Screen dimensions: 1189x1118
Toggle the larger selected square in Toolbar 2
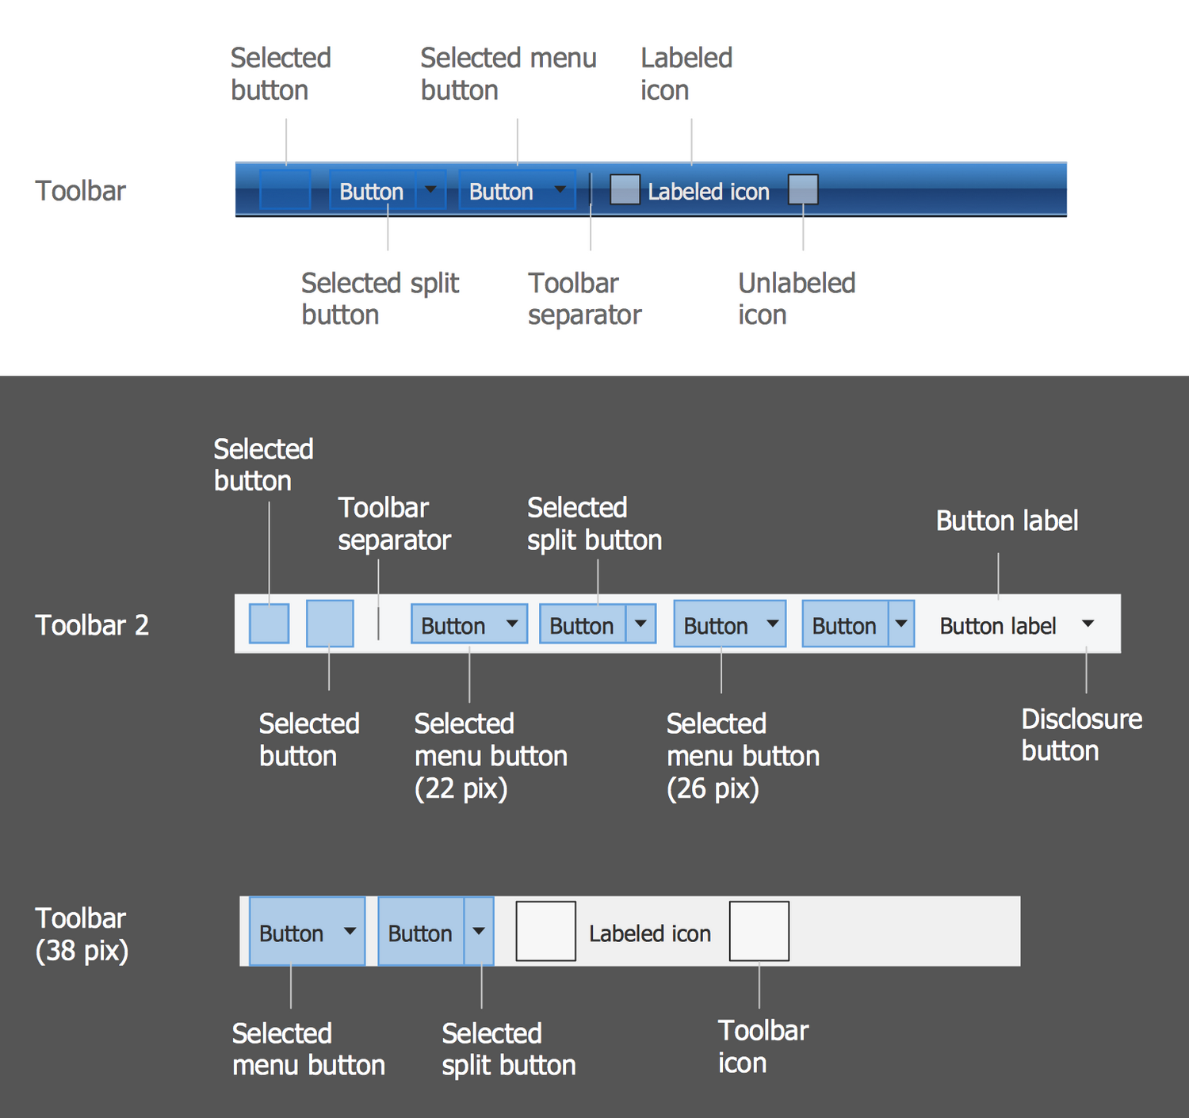point(329,624)
